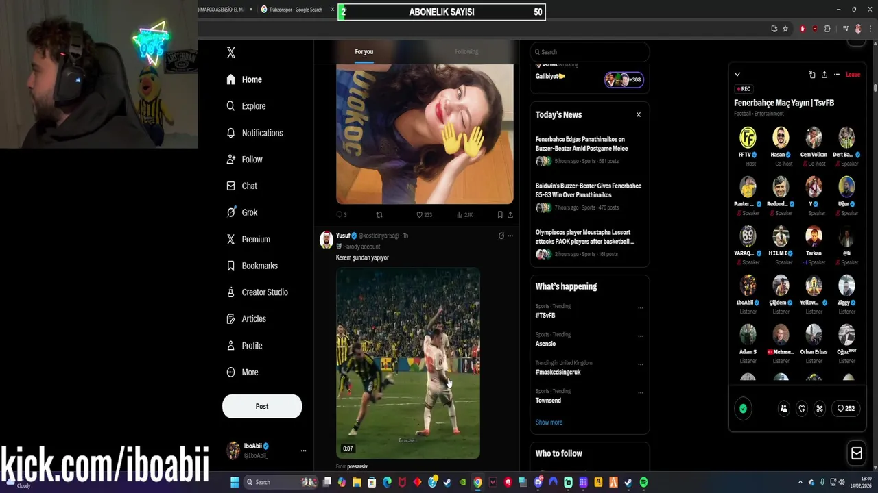Repost the photo post
Viewport: 878px width, 493px height.
click(x=379, y=215)
